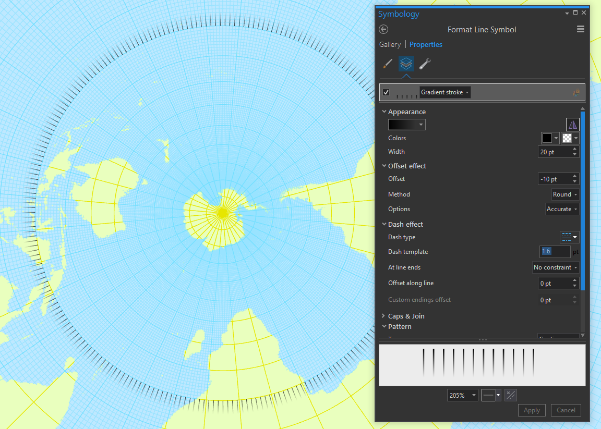The image size is (601, 429).
Task: Open the Symbology pane options arrow
Action: pos(567,14)
